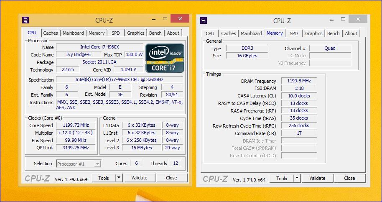Click the tRFC value '255 clocks'
The width and height of the screenshot is (382, 202).
tap(299, 126)
